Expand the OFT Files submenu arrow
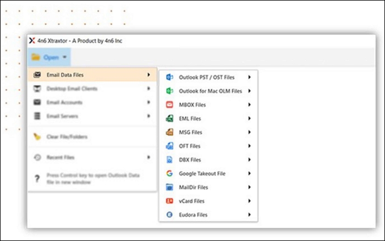 pos(249,146)
